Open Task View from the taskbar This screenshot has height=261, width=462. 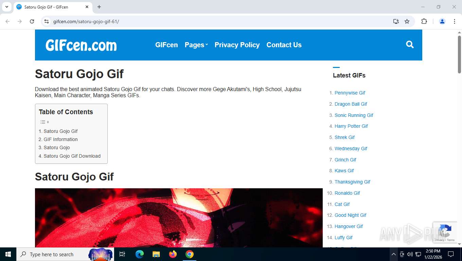[x=122, y=254]
